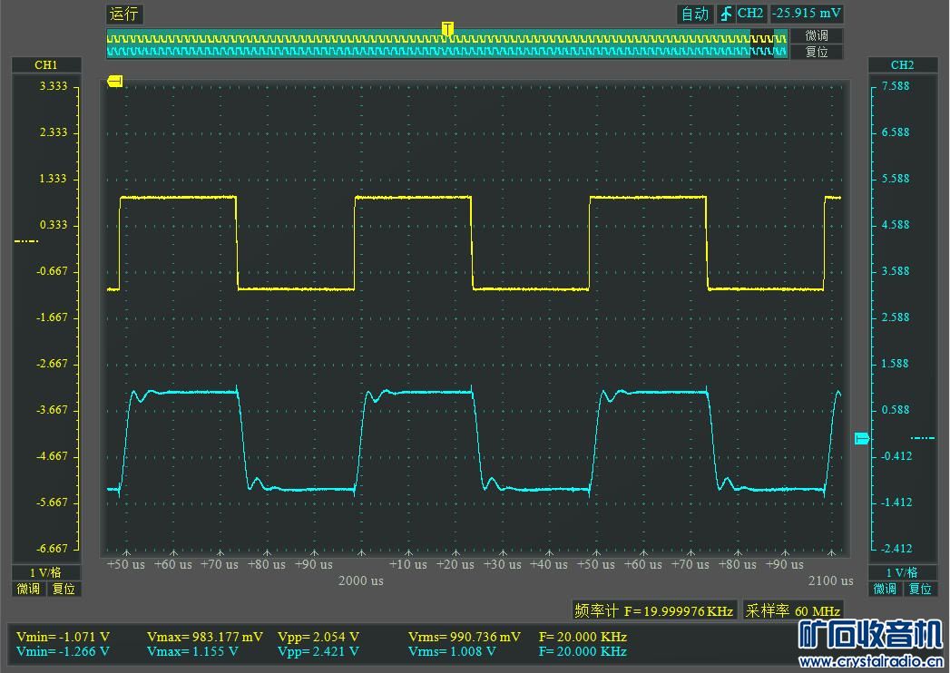
Task: Open the CH2 1 V/格 vertical scale selector
Action: click(x=902, y=572)
